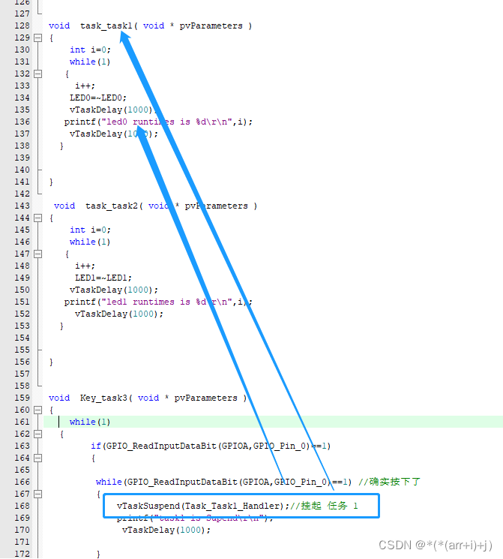
Task: Click the while(1) on line 146
Action: coord(90,242)
